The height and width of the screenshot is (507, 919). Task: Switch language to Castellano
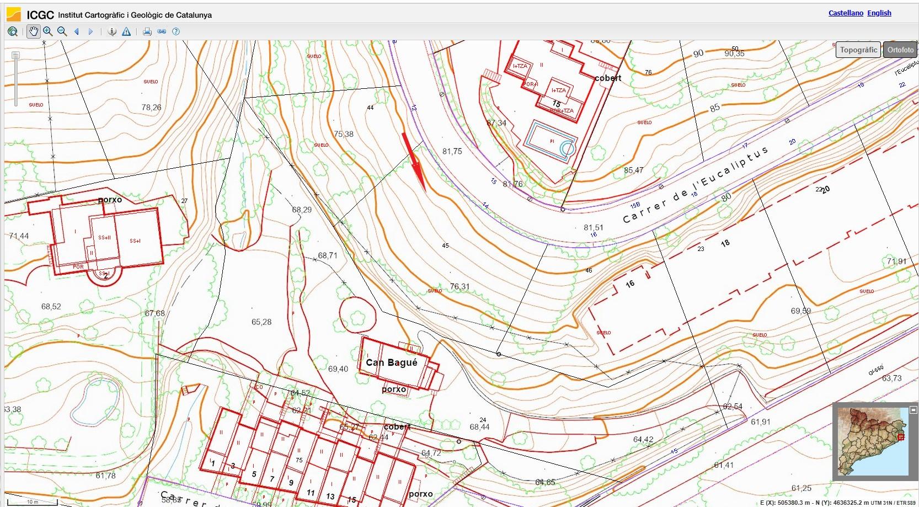click(846, 13)
